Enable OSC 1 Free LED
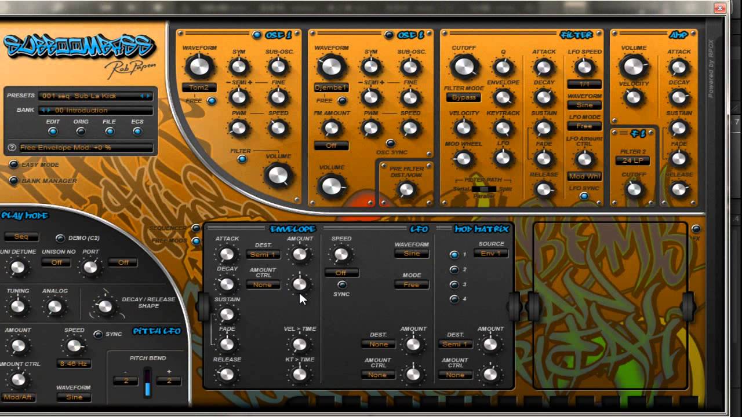The height and width of the screenshot is (417, 742). (211, 101)
